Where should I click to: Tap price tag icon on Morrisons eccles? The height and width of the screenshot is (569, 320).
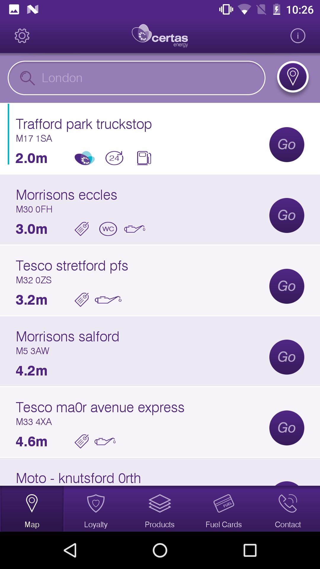point(82,229)
